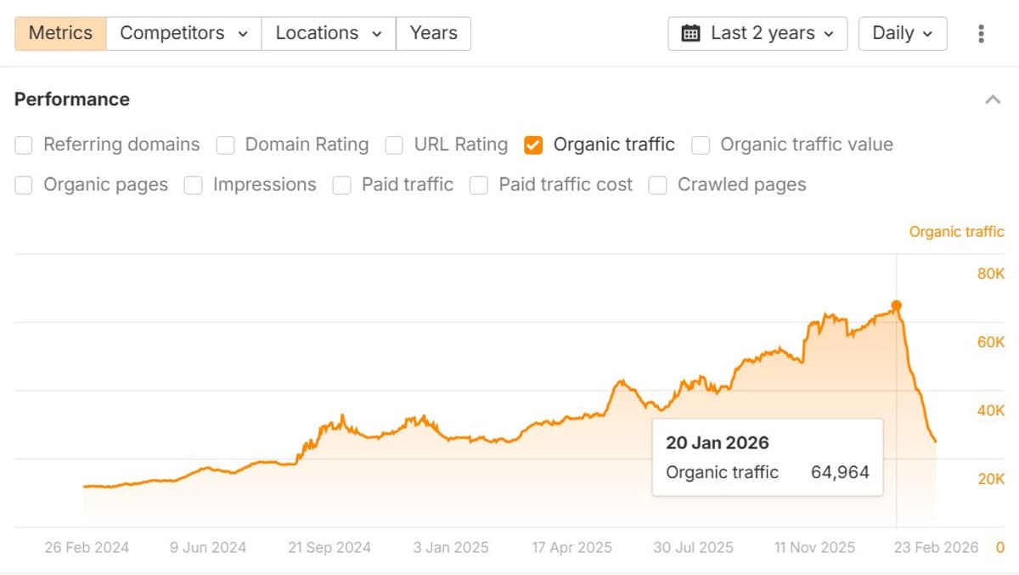Select the highlighted 20 Jan data point
Viewport: 1019px width, 575px height.
(x=895, y=304)
